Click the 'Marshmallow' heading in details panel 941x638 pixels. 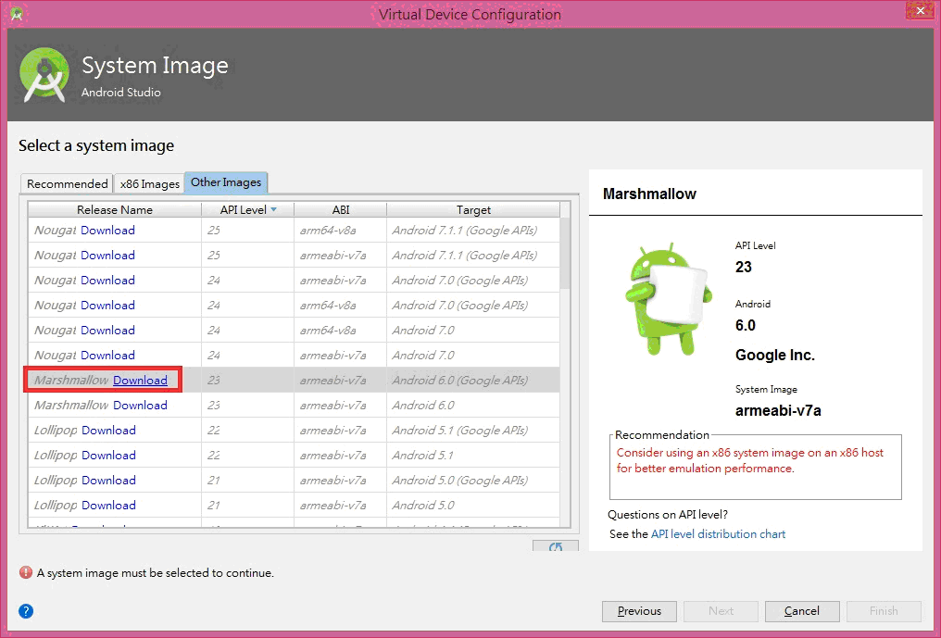[649, 194]
